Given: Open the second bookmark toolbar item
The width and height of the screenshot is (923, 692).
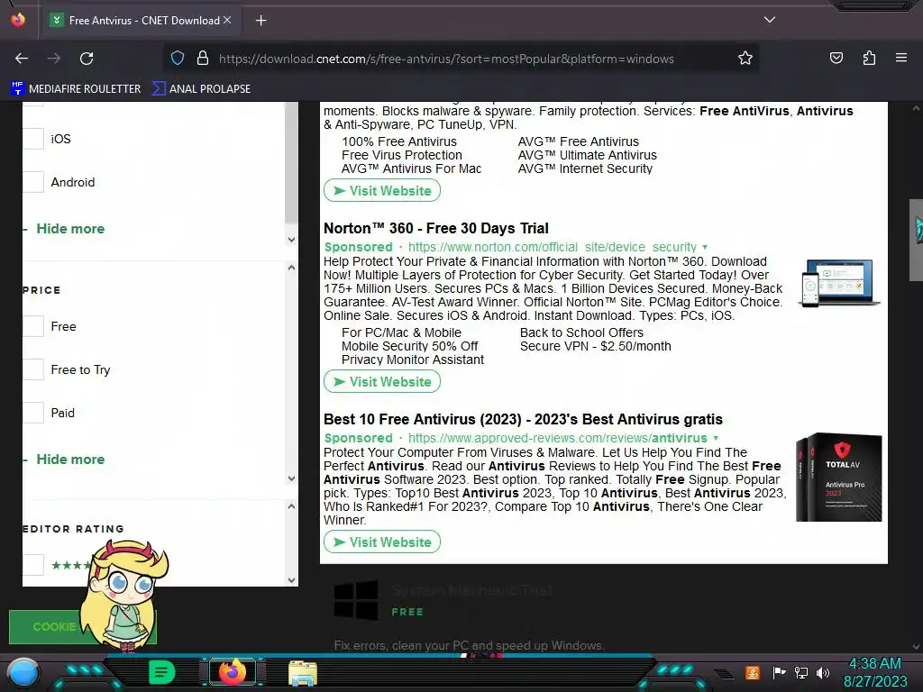Looking at the screenshot, I should (201, 89).
